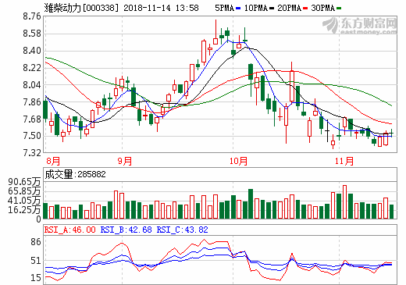Click the 5PMA blue legend swatch
Viewport: 406px width, 285px height.
(x=238, y=9)
